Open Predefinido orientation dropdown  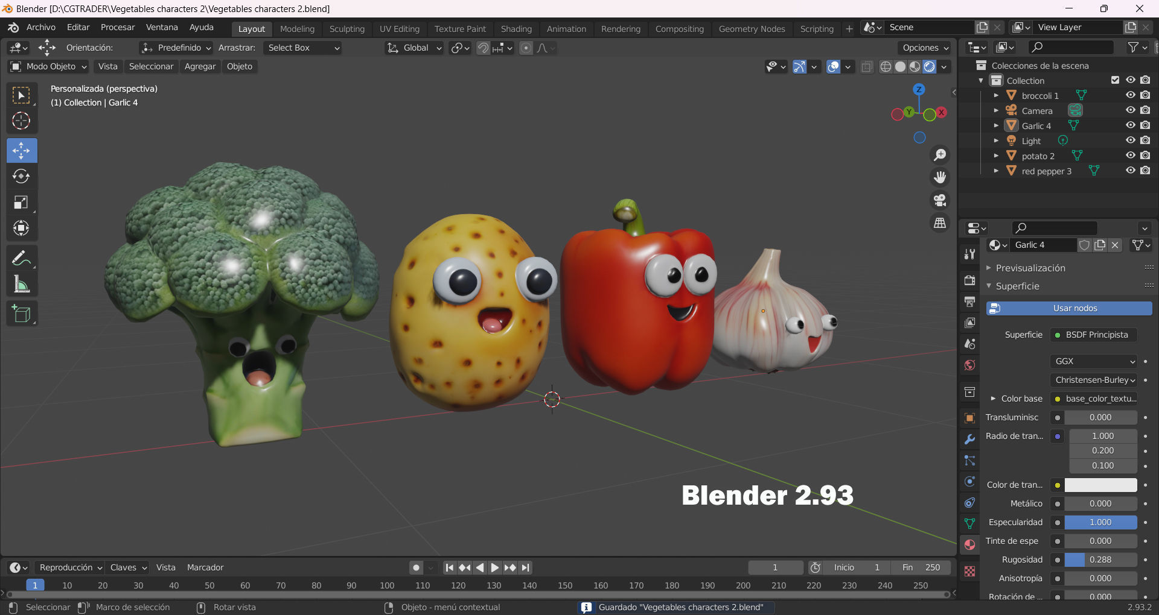(176, 48)
